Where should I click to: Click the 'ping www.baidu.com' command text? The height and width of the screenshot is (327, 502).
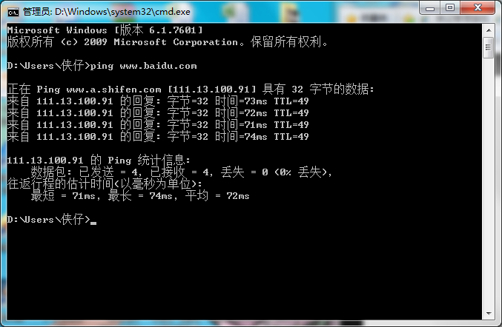point(143,66)
